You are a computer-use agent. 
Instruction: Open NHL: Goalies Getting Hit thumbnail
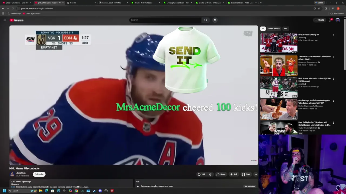click(x=279, y=43)
